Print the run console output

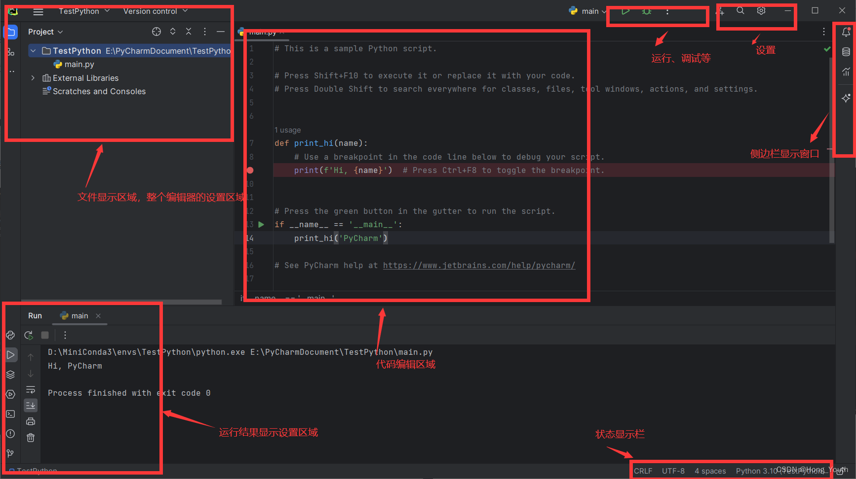[x=31, y=421]
